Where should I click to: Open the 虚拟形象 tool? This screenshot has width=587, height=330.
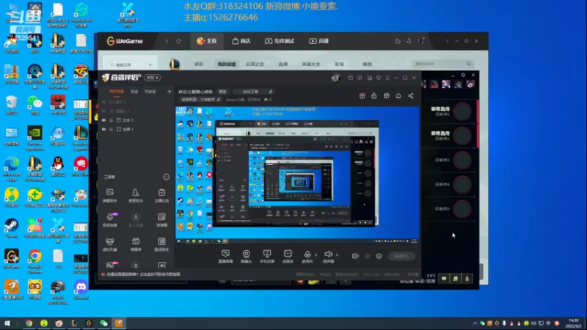tap(109, 244)
